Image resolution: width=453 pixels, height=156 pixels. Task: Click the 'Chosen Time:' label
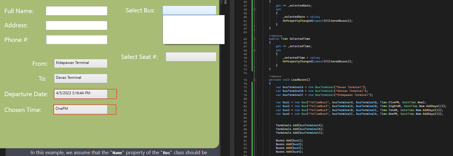click(x=23, y=110)
